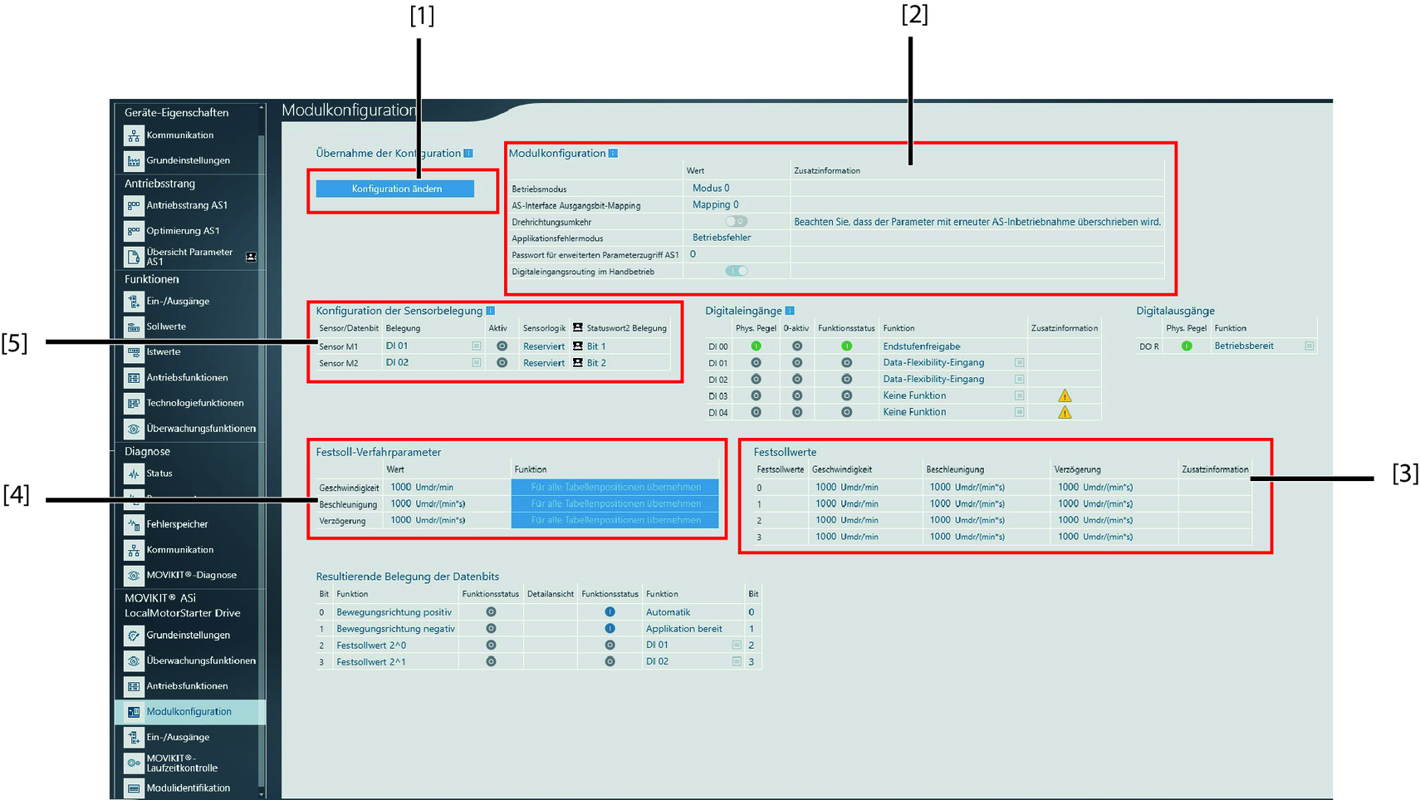Open function dropdown for DI 03 Keine Funktion

[x=1019, y=396]
